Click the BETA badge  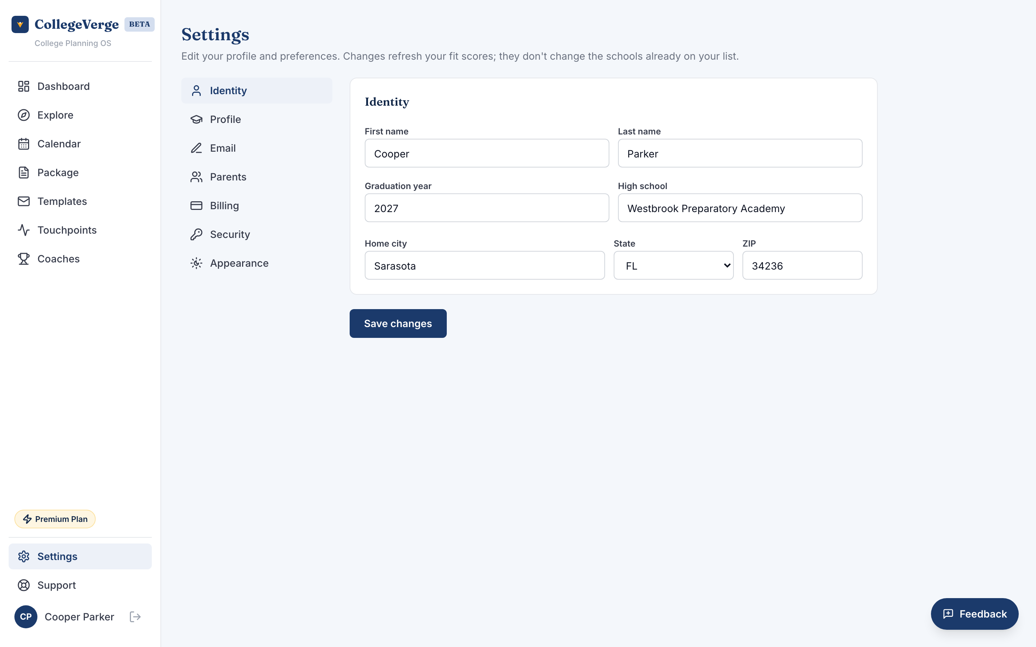[140, 24]
